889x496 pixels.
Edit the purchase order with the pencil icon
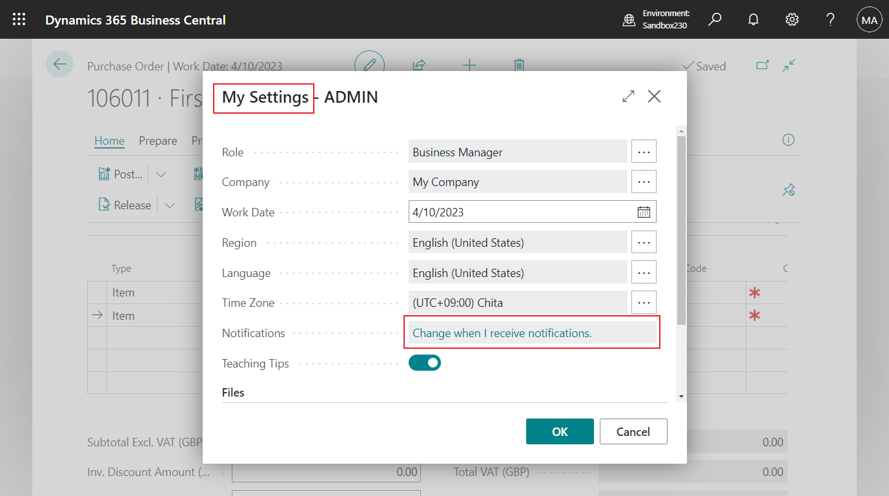point(369,65)
